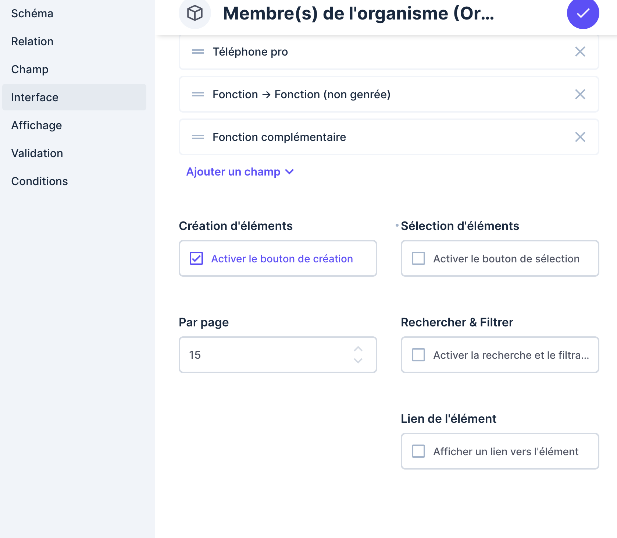Grab drag handle of Téléphone pro
The image size is (617, 538).
198,52
